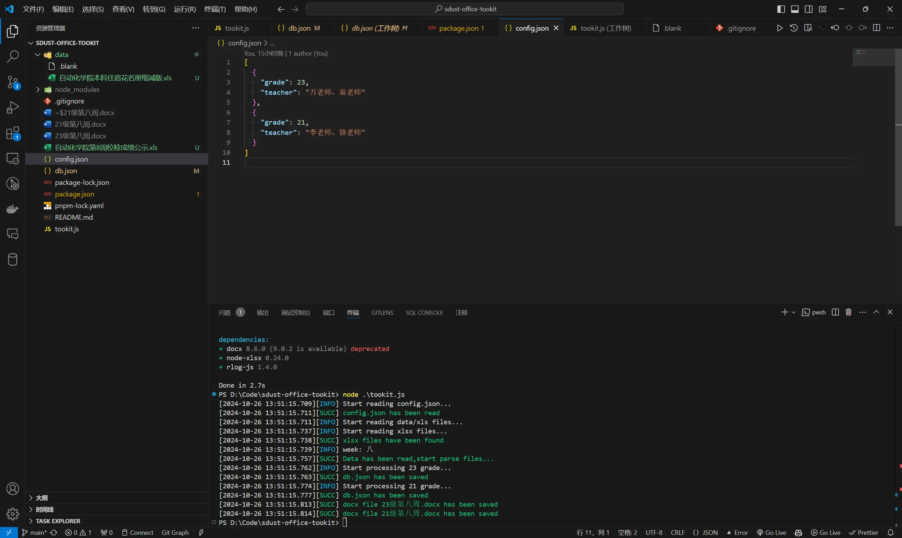The image size is (902, 538).
Task: Switch to SQL CONSOLE panel tab
Action: click(x=424, y=313)
